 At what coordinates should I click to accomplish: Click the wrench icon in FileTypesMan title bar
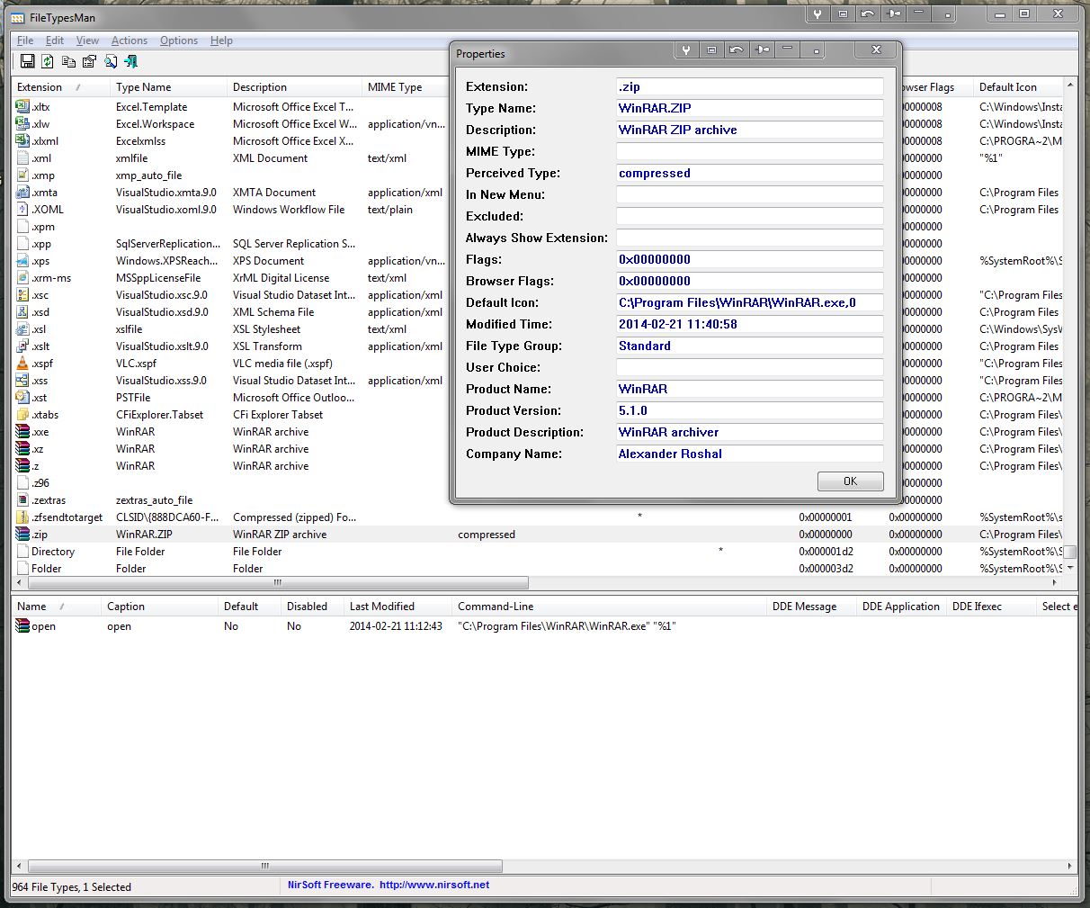coord(817,13)
